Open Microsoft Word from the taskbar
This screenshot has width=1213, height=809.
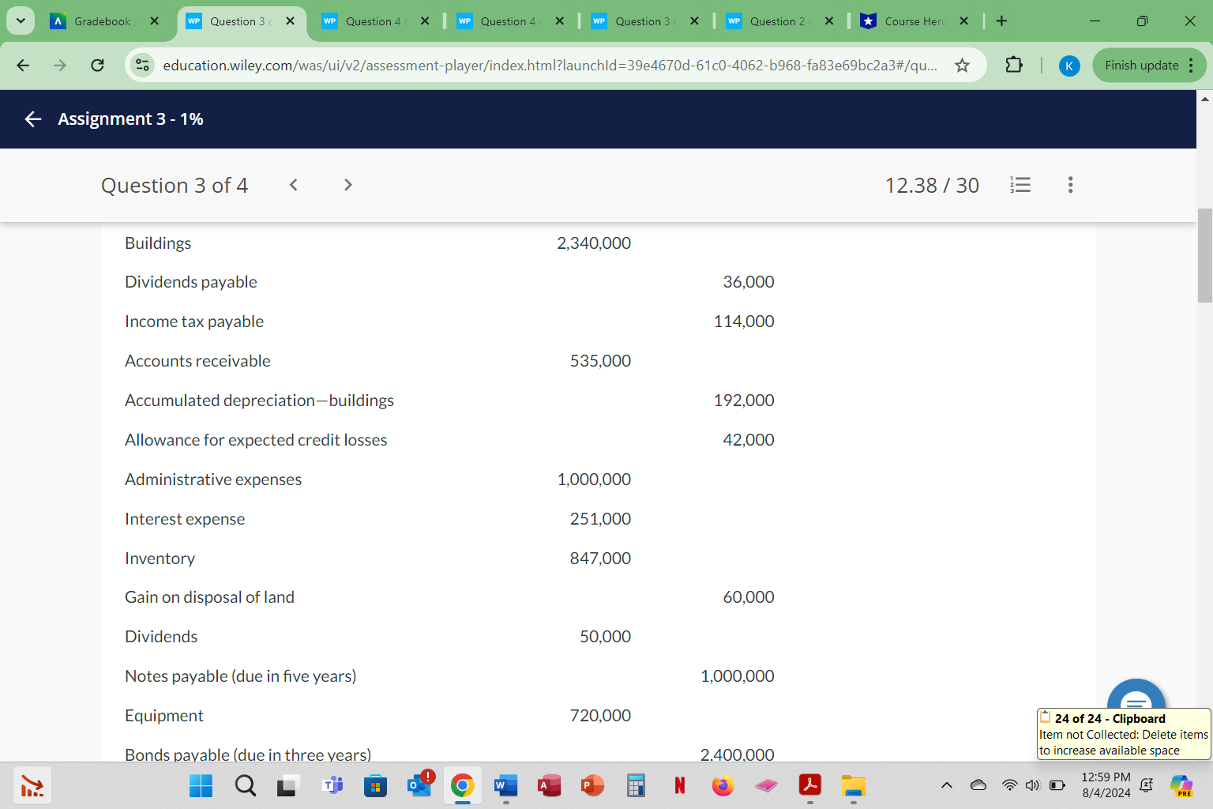click(505, 785)
